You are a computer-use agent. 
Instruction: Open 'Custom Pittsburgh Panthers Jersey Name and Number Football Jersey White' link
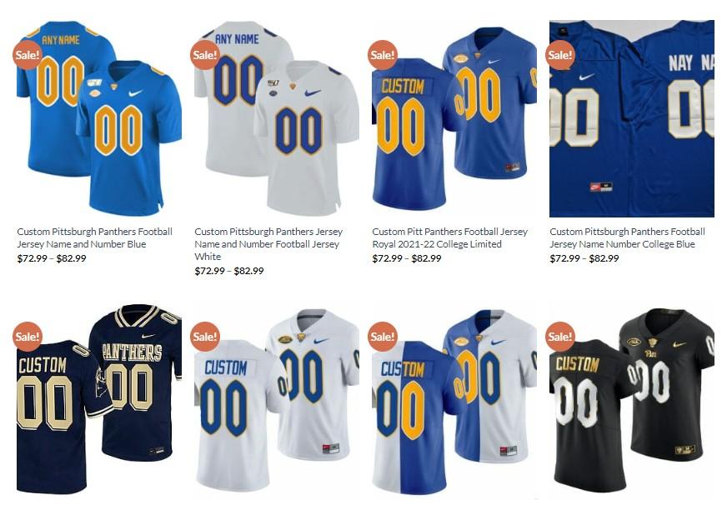point(268,244)
